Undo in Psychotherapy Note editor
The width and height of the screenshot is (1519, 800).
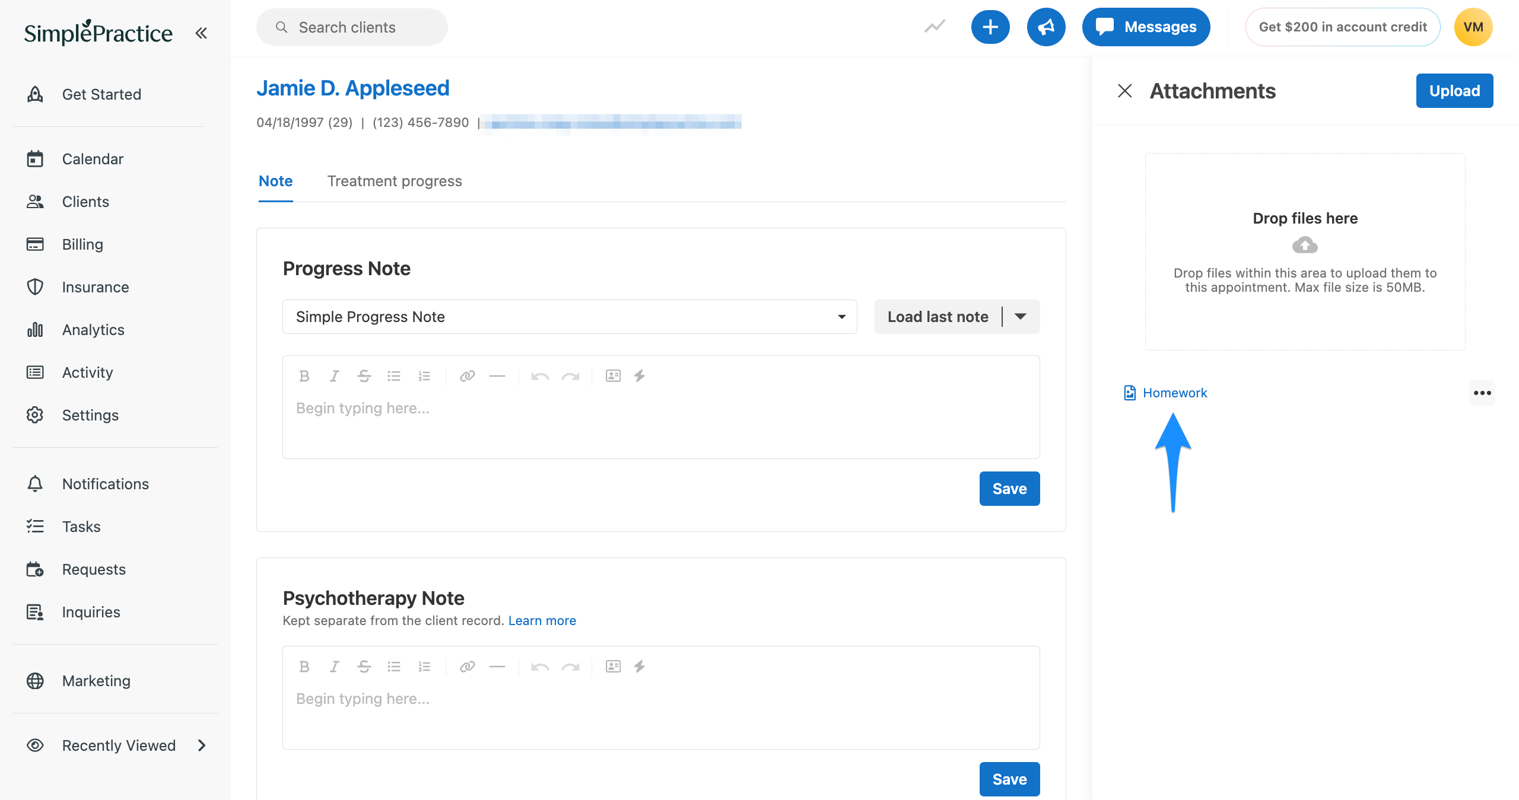pyautogui.click(x=540, y=667)
